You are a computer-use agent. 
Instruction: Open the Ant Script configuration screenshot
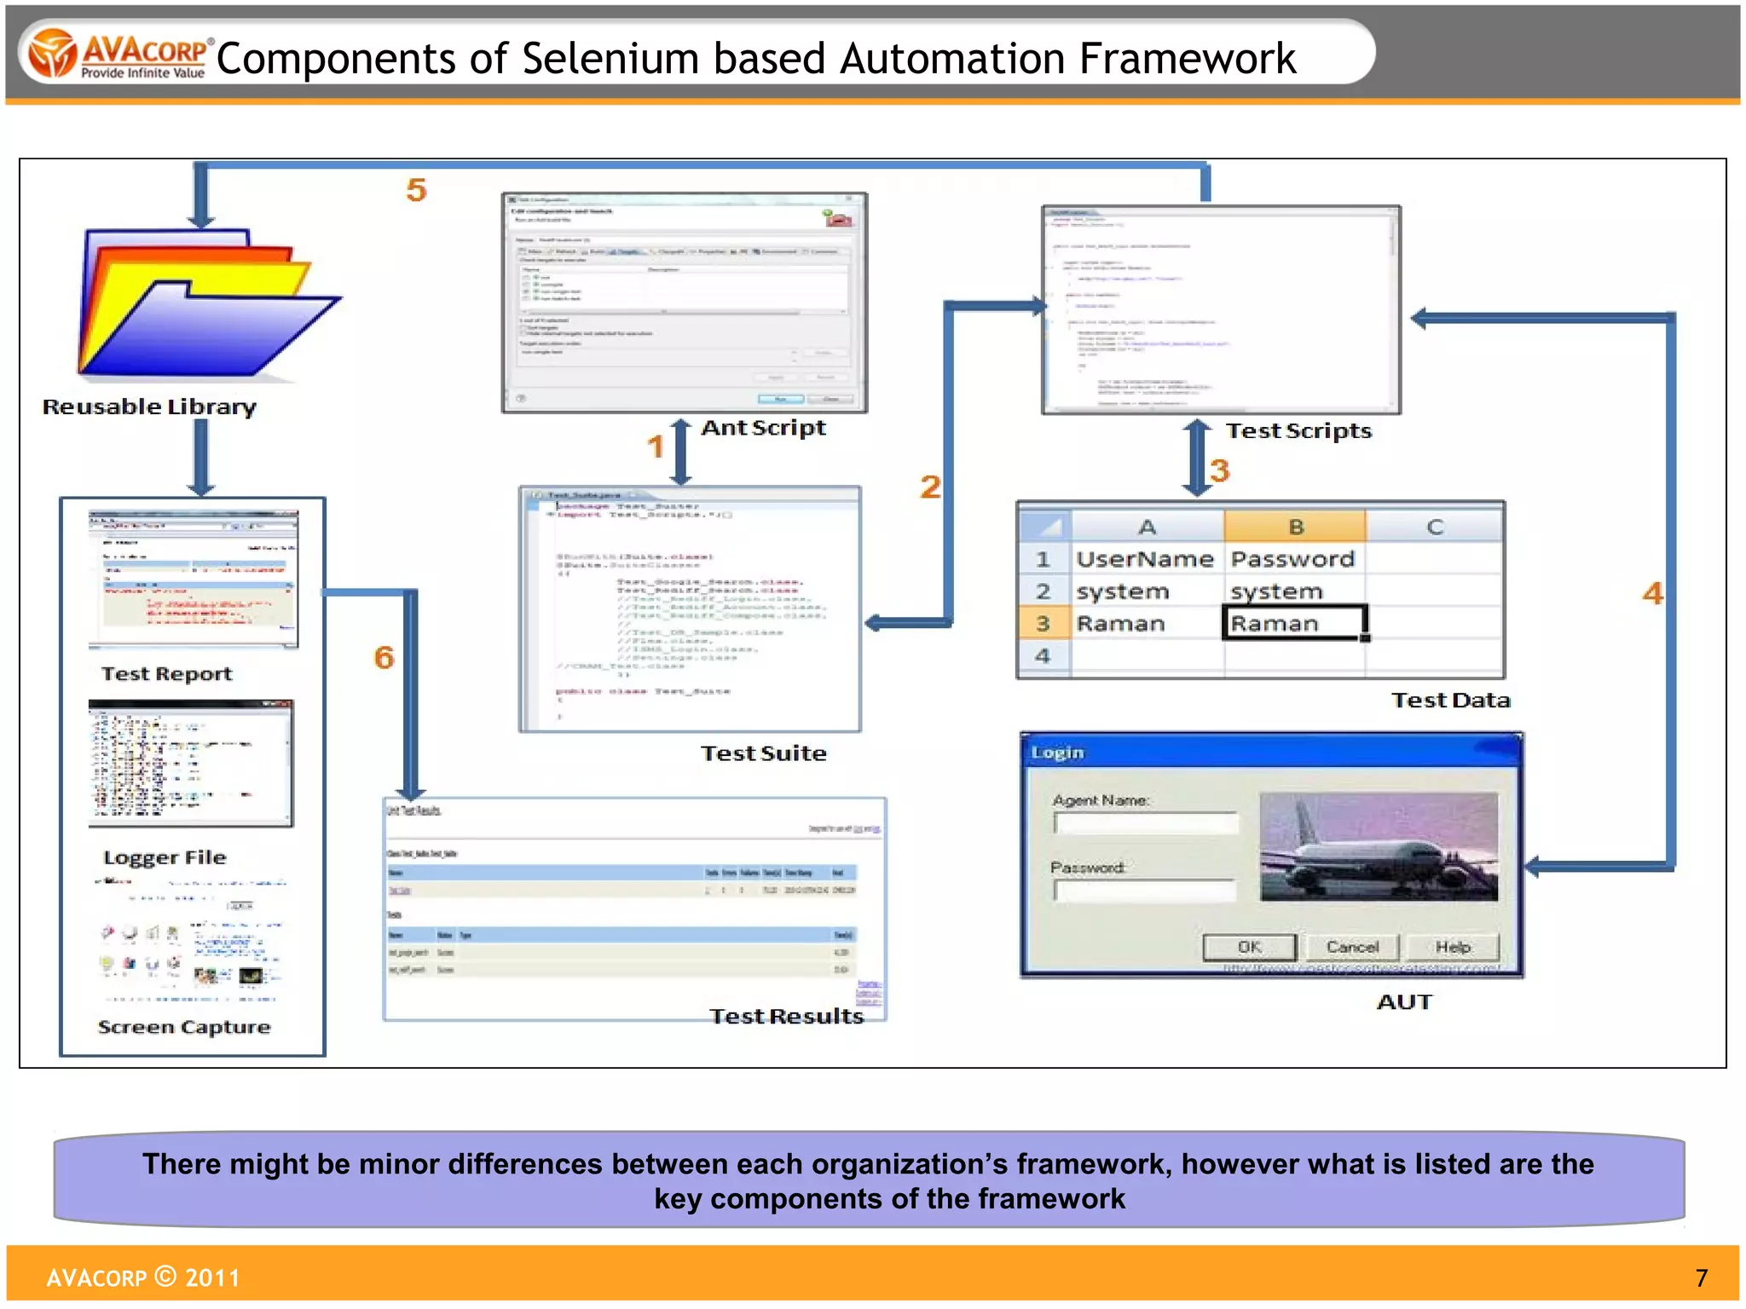click(x=685, y=303)
